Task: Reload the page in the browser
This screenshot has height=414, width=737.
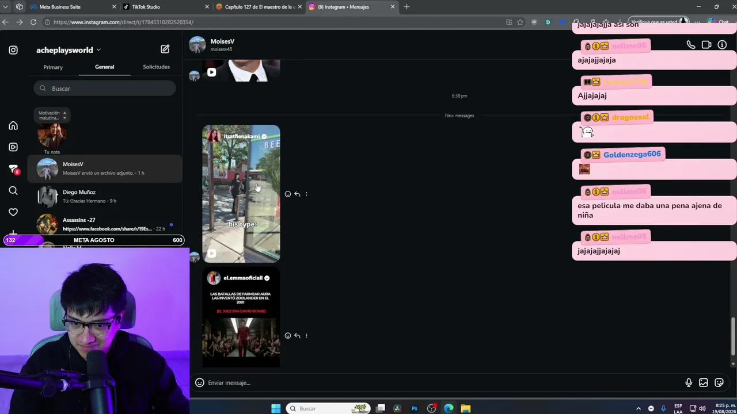Action: point(33,22)
